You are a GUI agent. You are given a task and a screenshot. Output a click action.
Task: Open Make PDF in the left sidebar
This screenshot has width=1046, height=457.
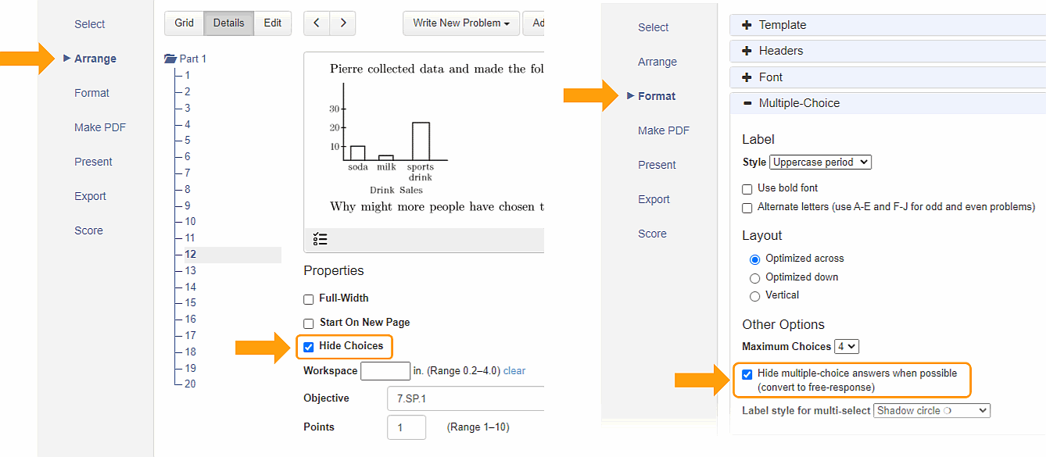click(100, 127)
